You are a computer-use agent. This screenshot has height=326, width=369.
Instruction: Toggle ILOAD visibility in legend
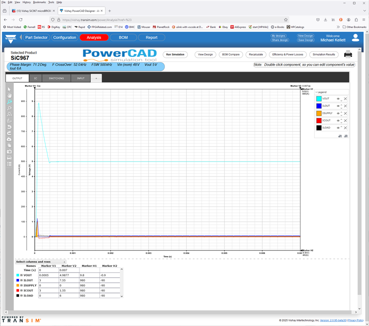[x=338, y=128]
